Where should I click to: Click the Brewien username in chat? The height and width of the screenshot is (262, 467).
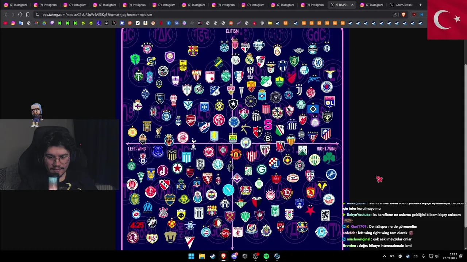click(349, 246)
